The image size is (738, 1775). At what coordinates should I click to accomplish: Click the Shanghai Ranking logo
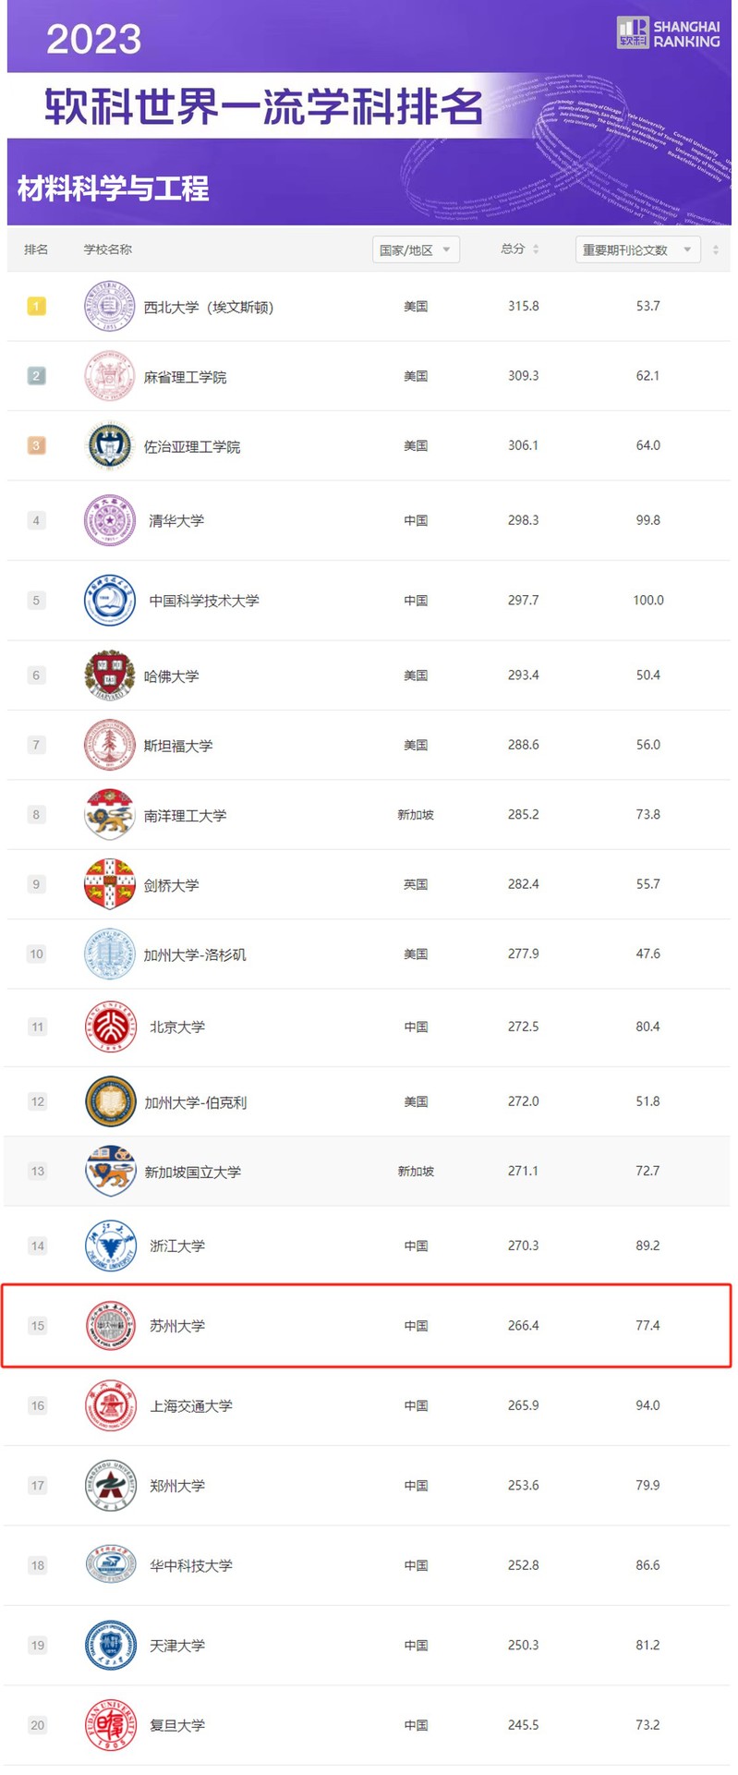668,33
